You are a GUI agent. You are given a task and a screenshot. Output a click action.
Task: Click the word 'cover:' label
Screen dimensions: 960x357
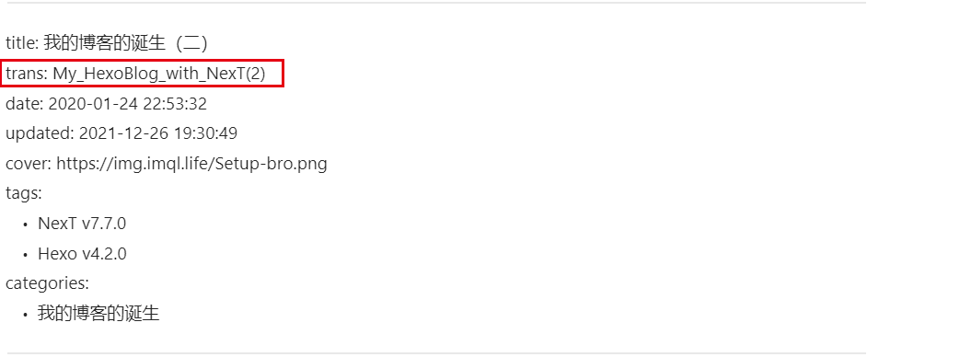click(29, 164)
